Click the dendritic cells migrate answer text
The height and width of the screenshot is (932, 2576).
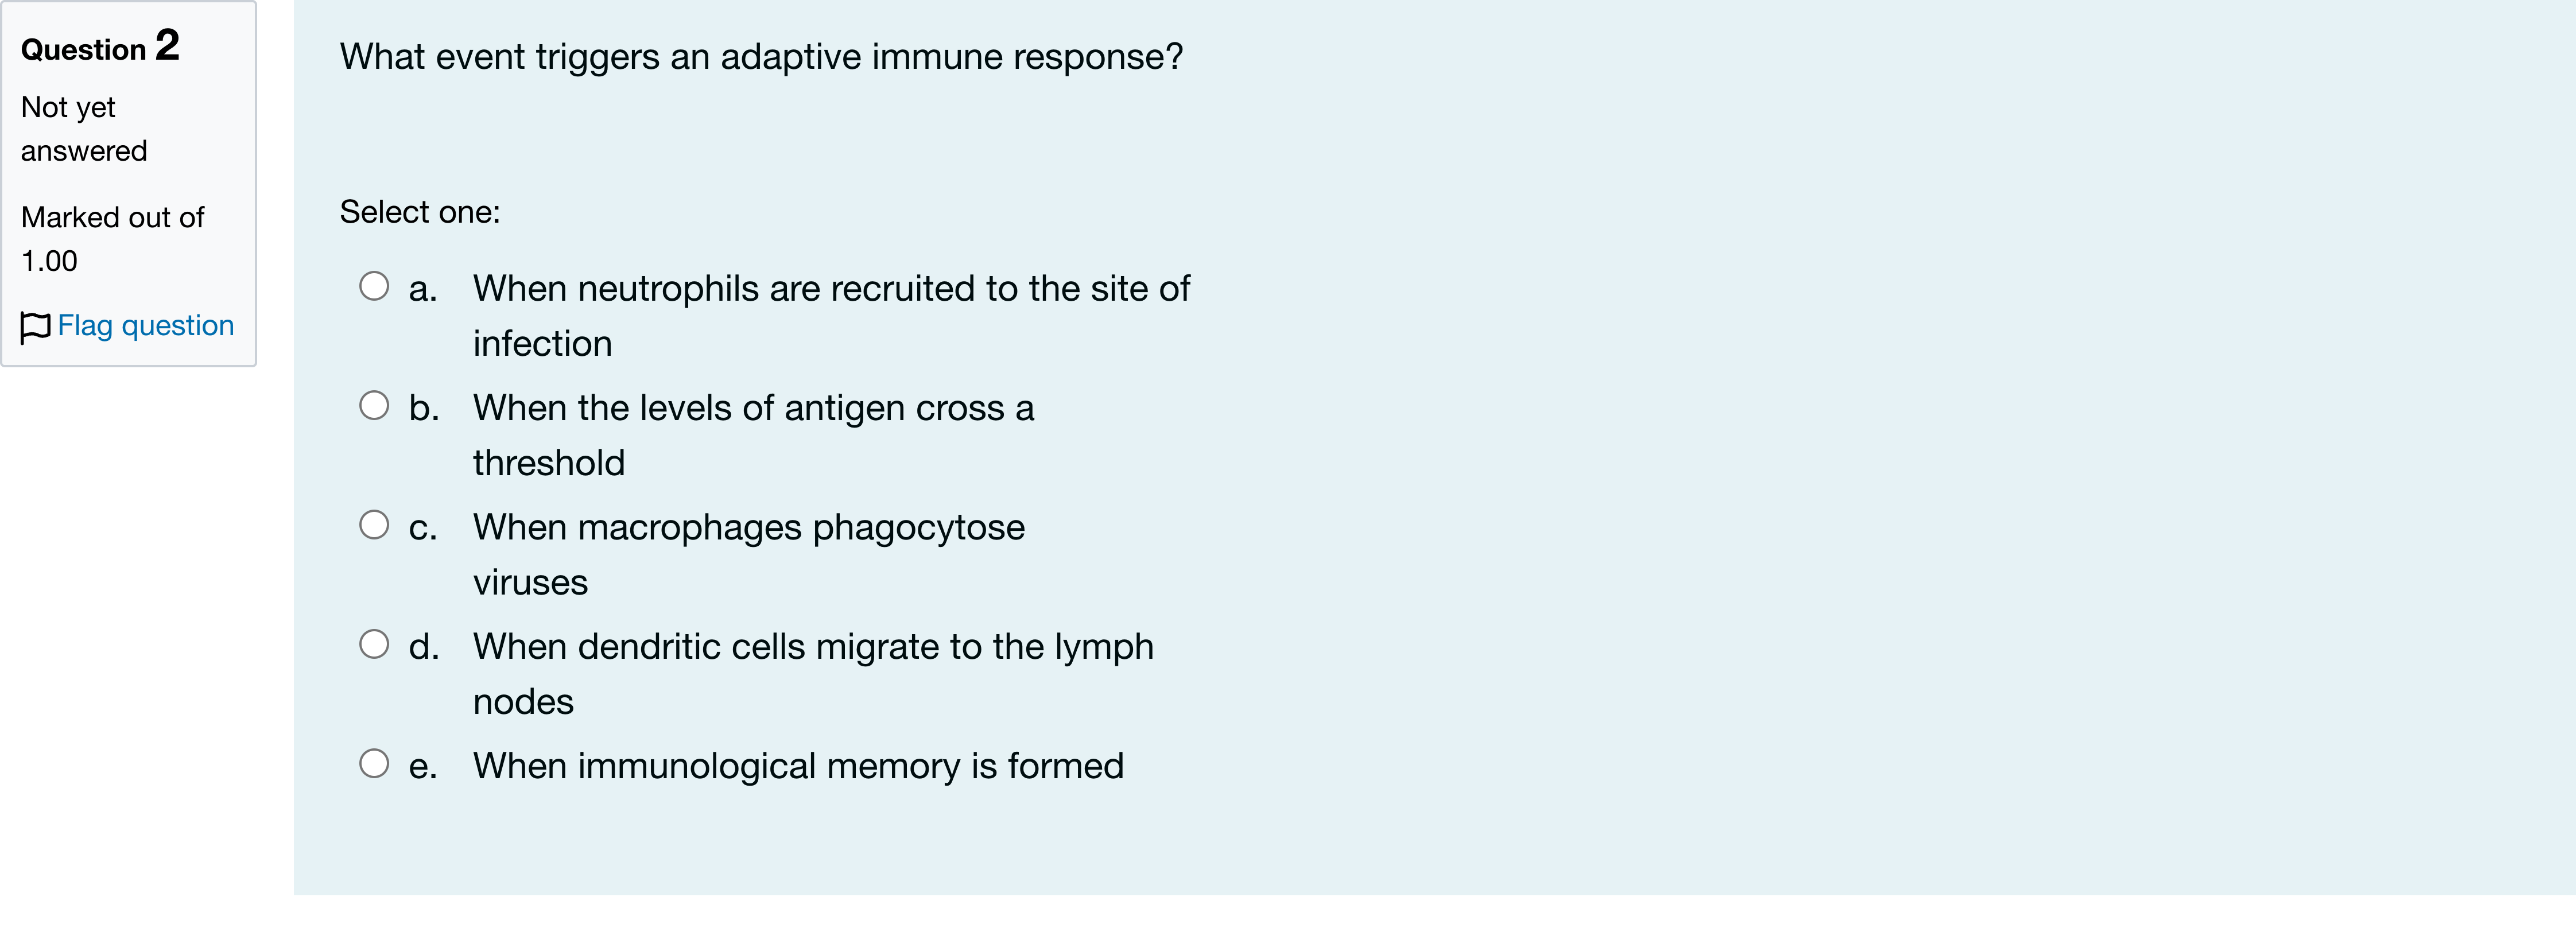(x=813, y=674)
